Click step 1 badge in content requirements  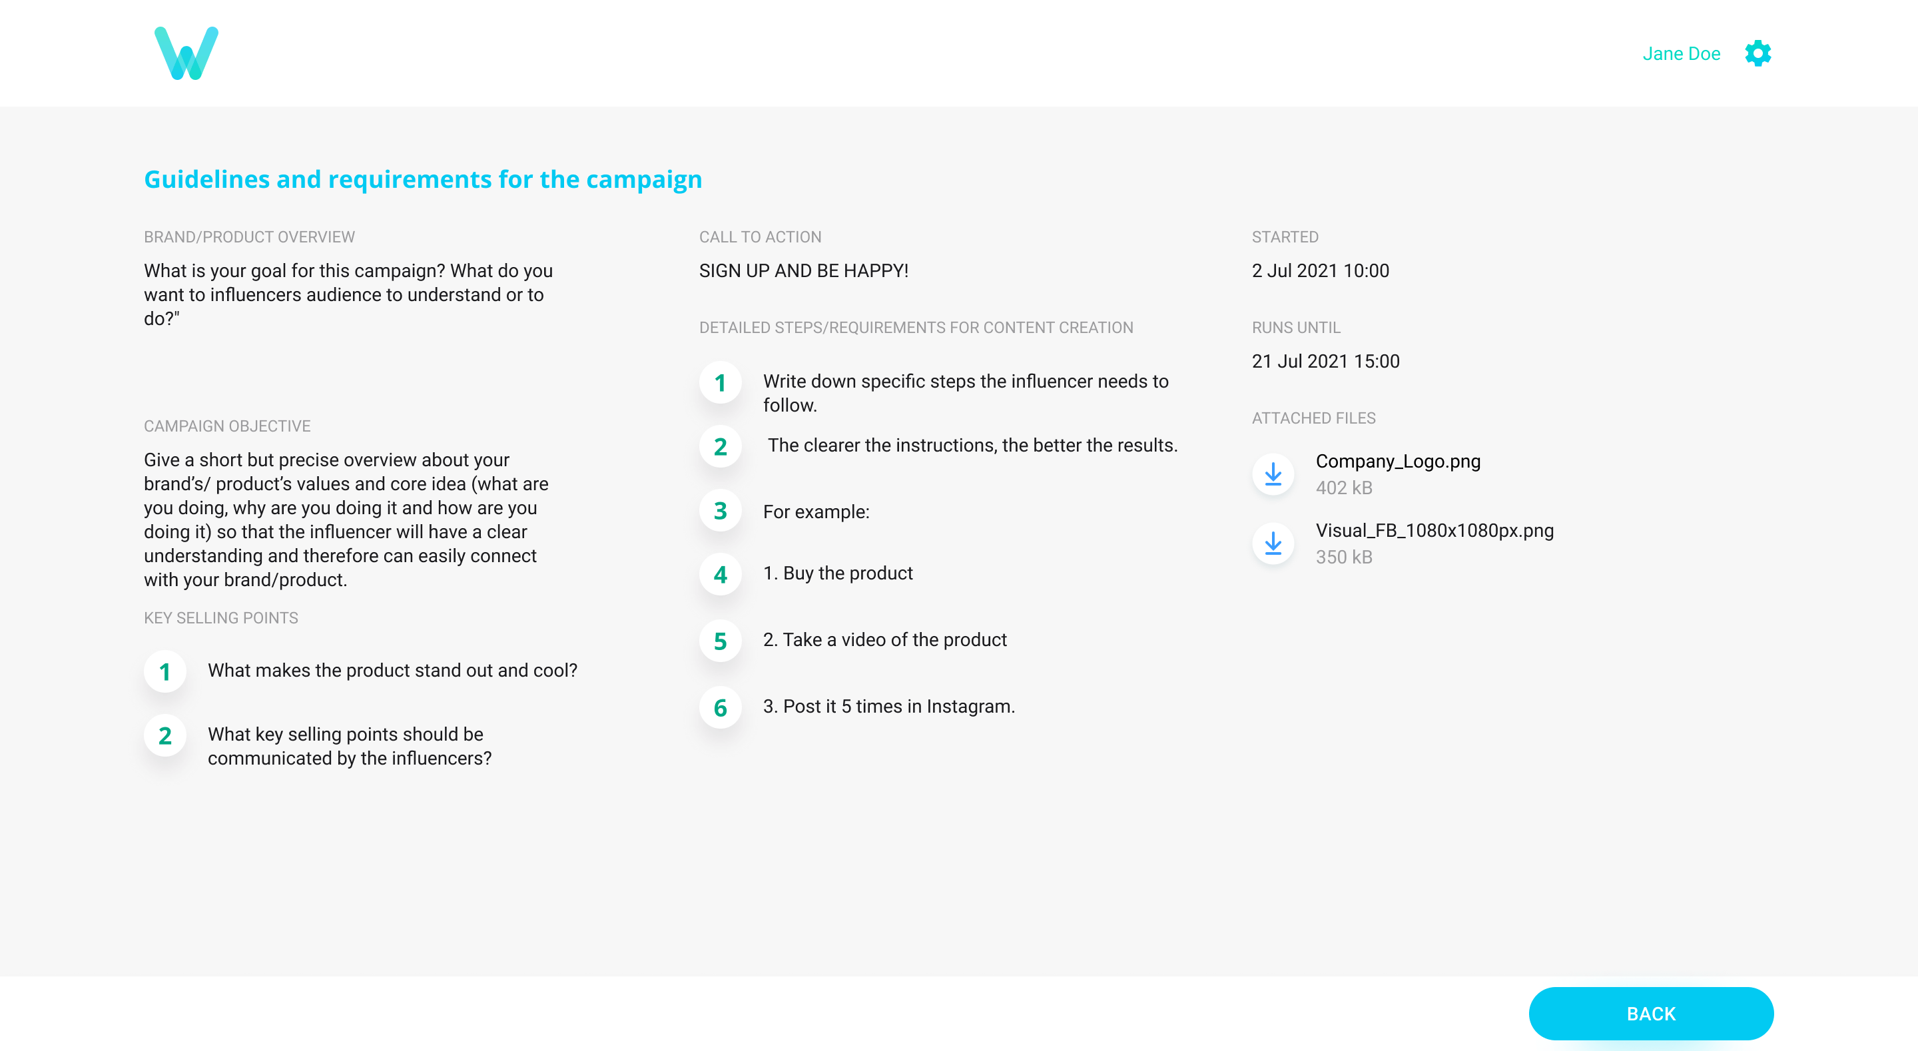pos(720,383)
